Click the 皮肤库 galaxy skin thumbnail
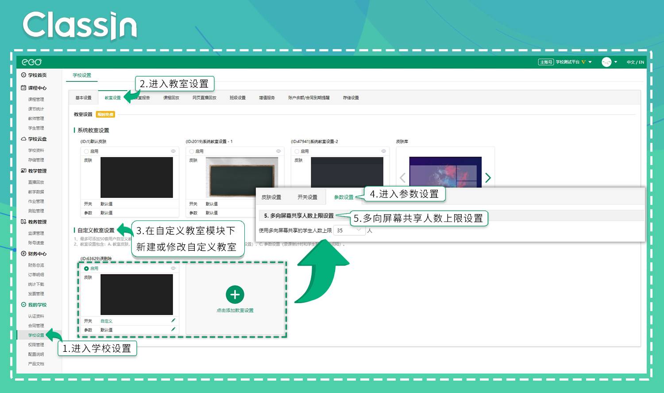Screen dimensions: 664x393 coord(445,172)
